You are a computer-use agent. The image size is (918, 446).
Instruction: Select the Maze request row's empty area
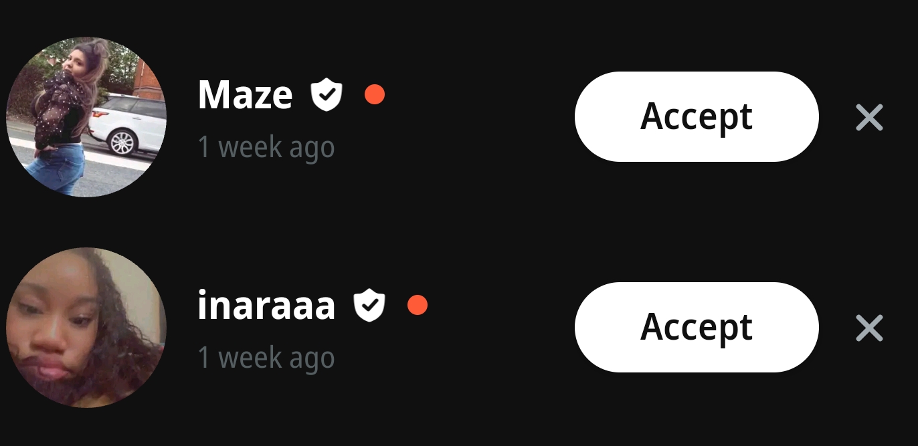[478, 117]
